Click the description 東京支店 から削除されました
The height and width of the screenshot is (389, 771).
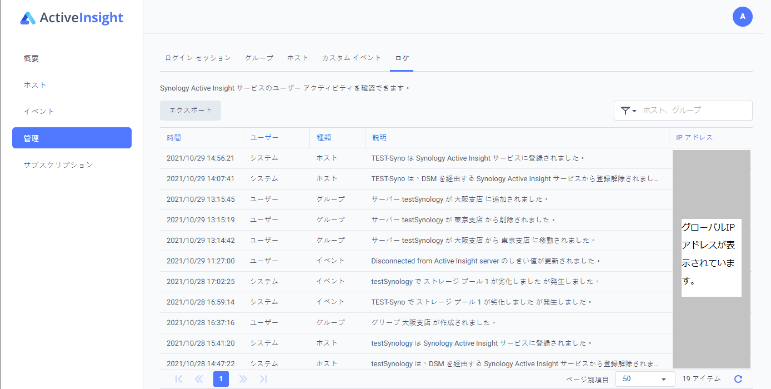coord(464,220)
